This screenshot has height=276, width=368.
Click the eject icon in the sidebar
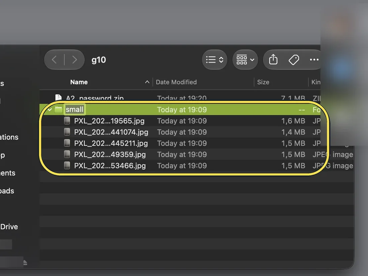[x=25, y=263]
